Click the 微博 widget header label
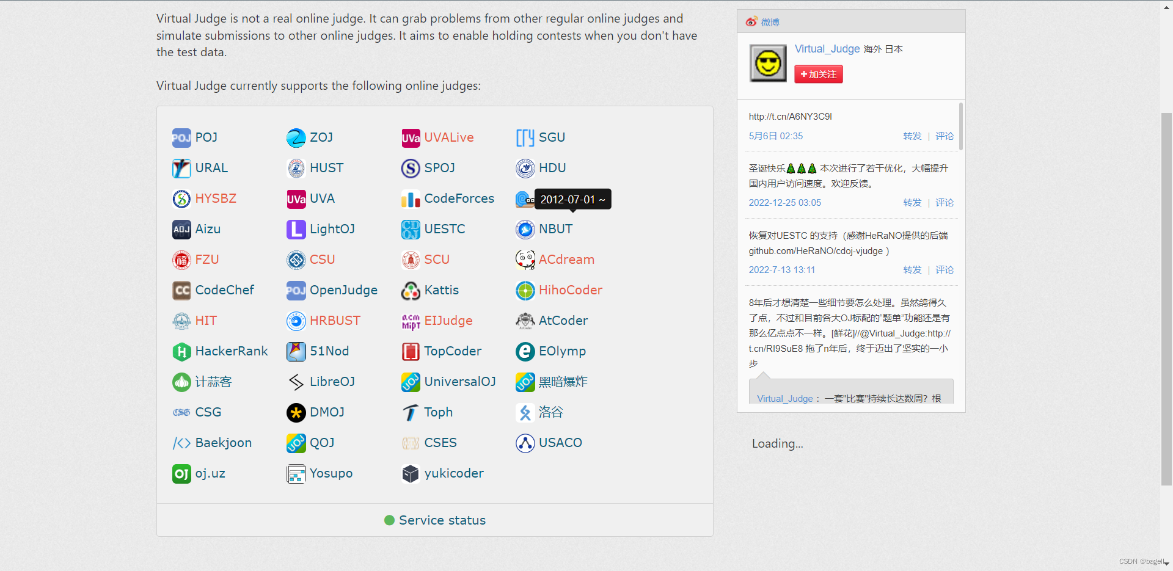Image resolution: width=1173 pixels, height=571 pixels. (770, 22)
